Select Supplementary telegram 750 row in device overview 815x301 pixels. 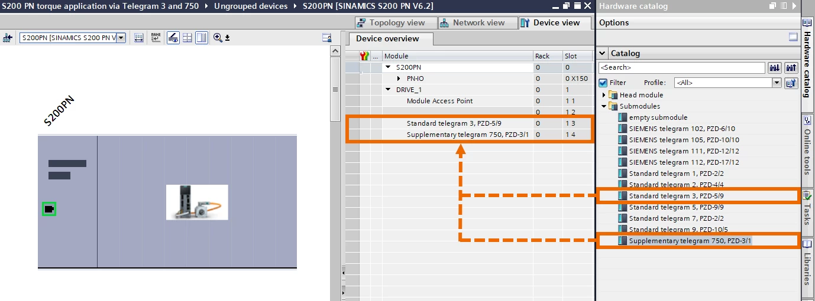click(470, 135)
